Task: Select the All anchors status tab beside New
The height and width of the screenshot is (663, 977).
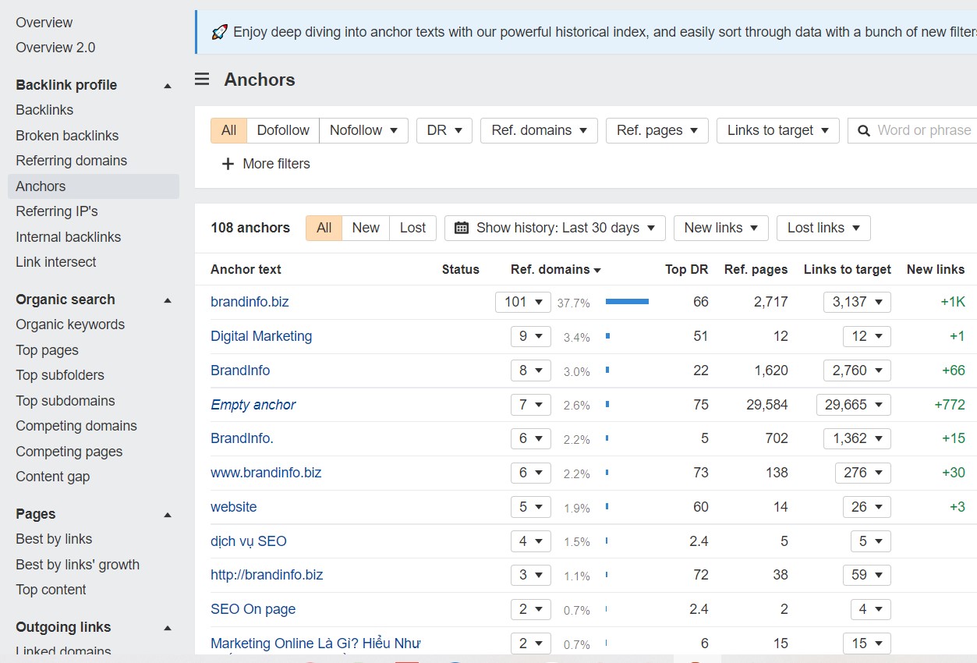Action: pos(324,228)
